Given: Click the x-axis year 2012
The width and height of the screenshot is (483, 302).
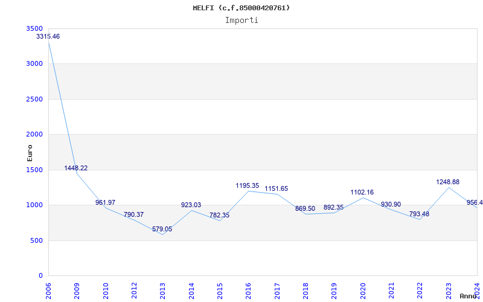Looking at the screenshot, I should click(x=134, y=291).
